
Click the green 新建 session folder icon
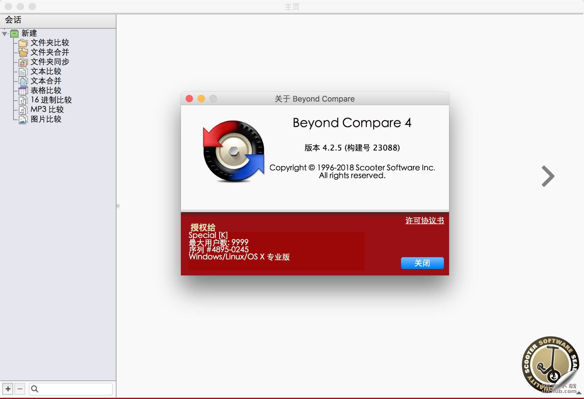pos(14,33)
